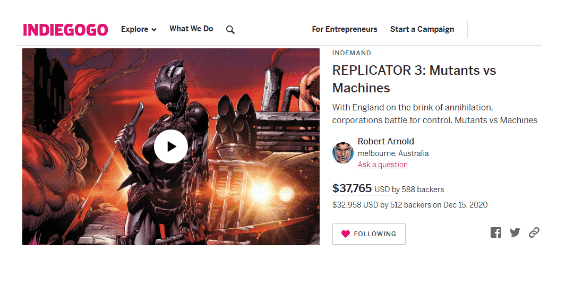
Task: Copy campaign link icon
Action: click(x=534, y=232)
